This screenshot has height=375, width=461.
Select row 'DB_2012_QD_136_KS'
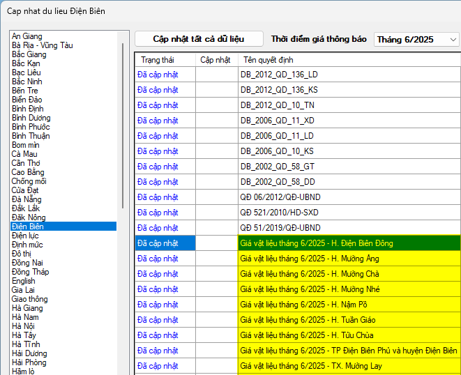click(298, 90)
